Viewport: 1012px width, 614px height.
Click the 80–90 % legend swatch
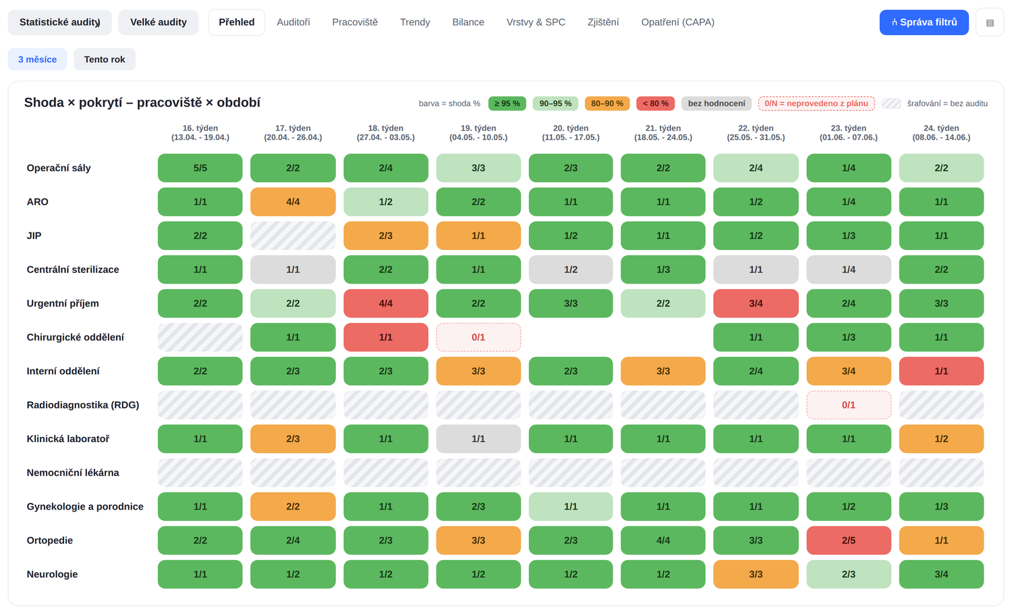coord(607,104)
